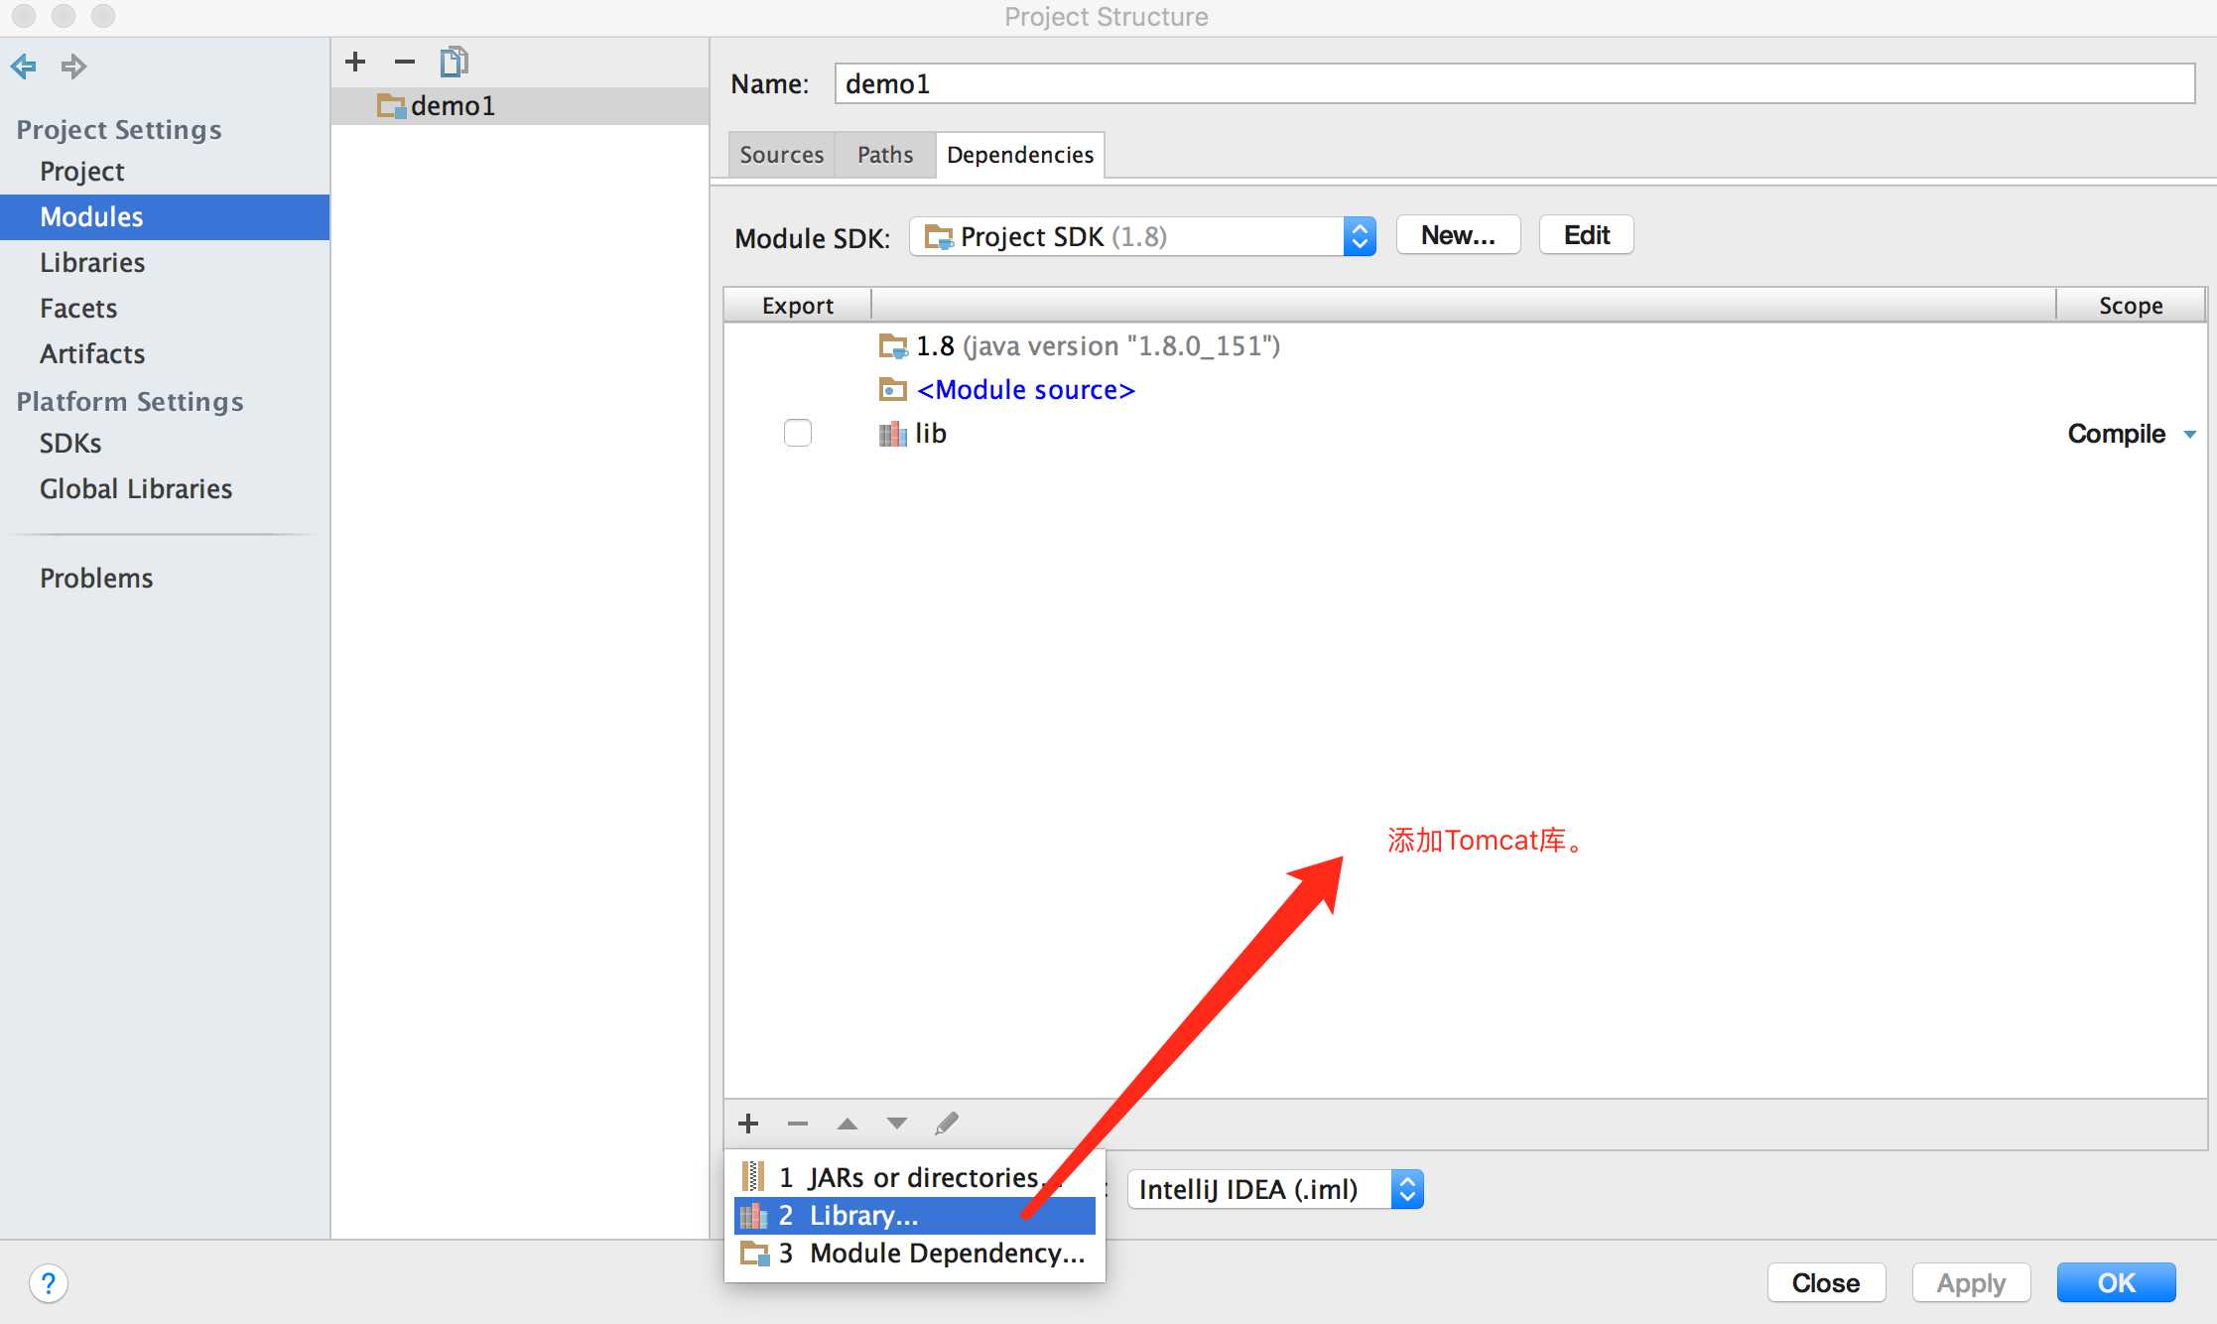Select the <Module source> row
Viewport: 2217px width, 1324px height.
pyautogui.click(x=1465, y=390)
